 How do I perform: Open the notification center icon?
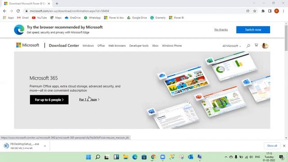[x=281, y=157]
